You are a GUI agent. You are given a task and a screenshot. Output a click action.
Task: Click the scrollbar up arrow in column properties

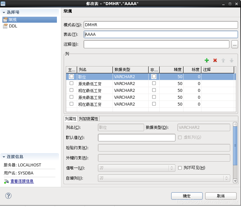(x=235, y=124)
